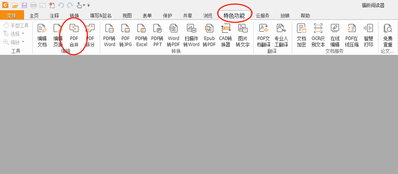398x174 pixels.
Task: Click the email envelope icon in quick toolbar
Action: (42, 5)
